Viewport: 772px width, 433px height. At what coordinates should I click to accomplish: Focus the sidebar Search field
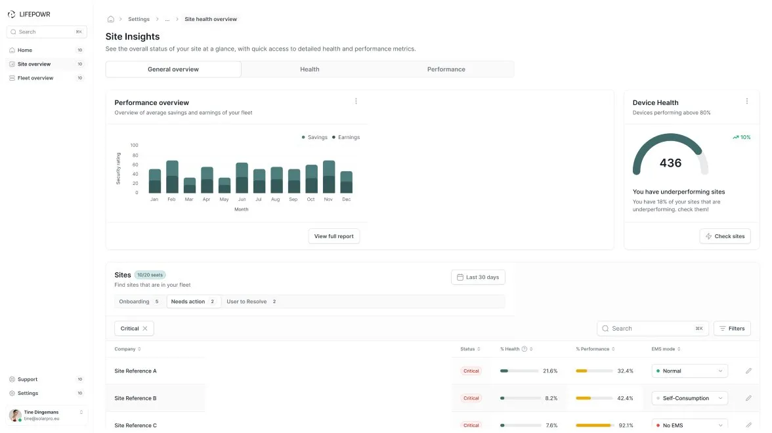(46, 32)
